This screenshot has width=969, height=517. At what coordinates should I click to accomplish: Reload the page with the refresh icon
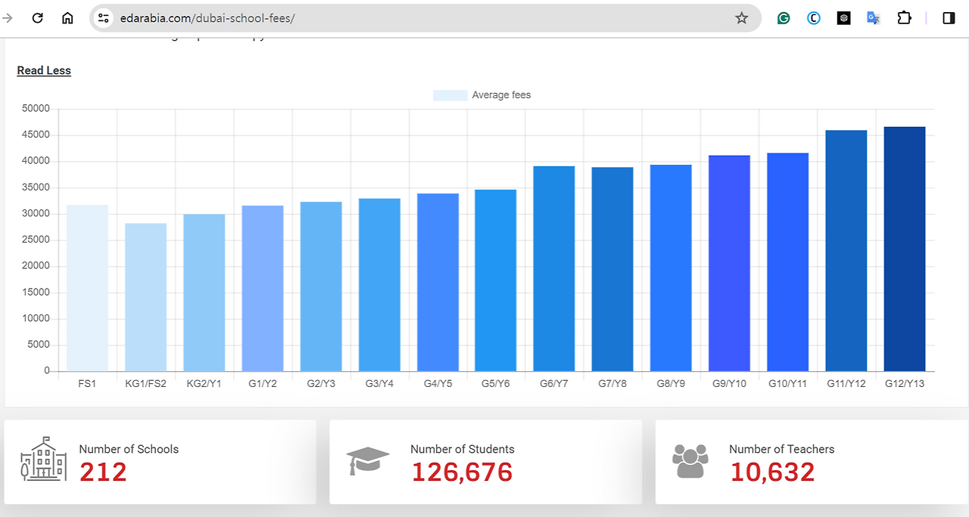tap(37, 18)
